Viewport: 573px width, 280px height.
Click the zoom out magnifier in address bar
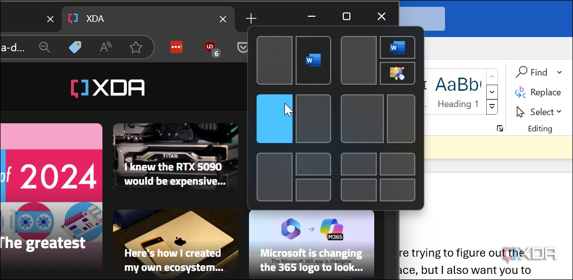point(45,47)
